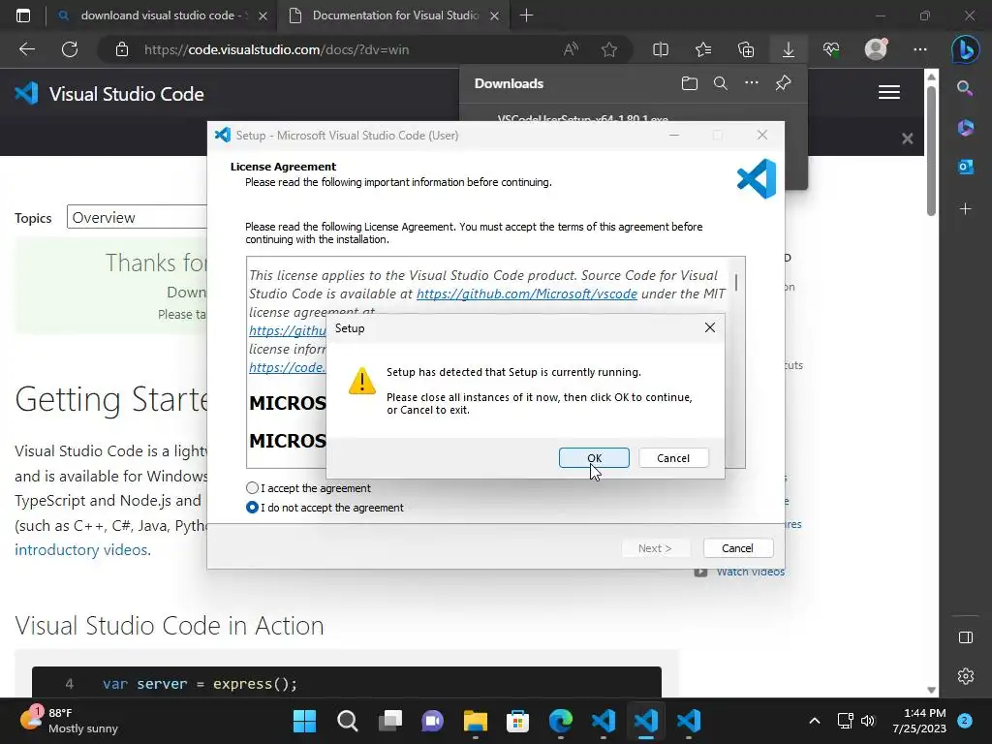Image resolution: width=992 pixels, height=744 pixels.
Task: Open the Teams Chat taskbar icon
Action: click(x=433, y=721)
